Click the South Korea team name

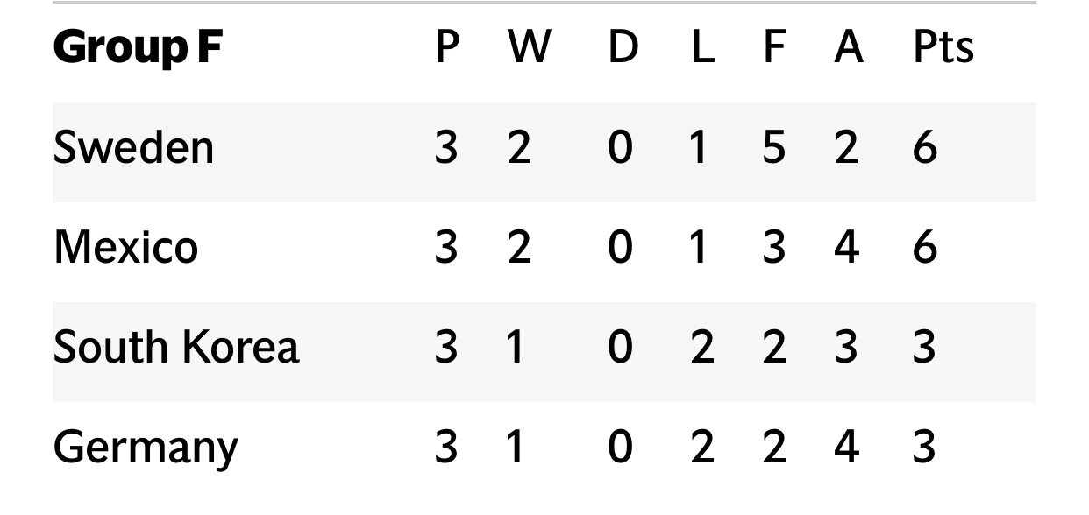pos(176,347)
